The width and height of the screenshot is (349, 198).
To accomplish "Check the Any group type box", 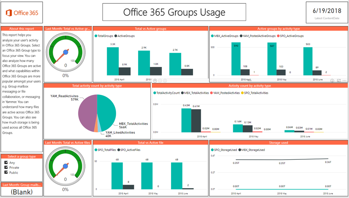I will (x=6, y=162).
